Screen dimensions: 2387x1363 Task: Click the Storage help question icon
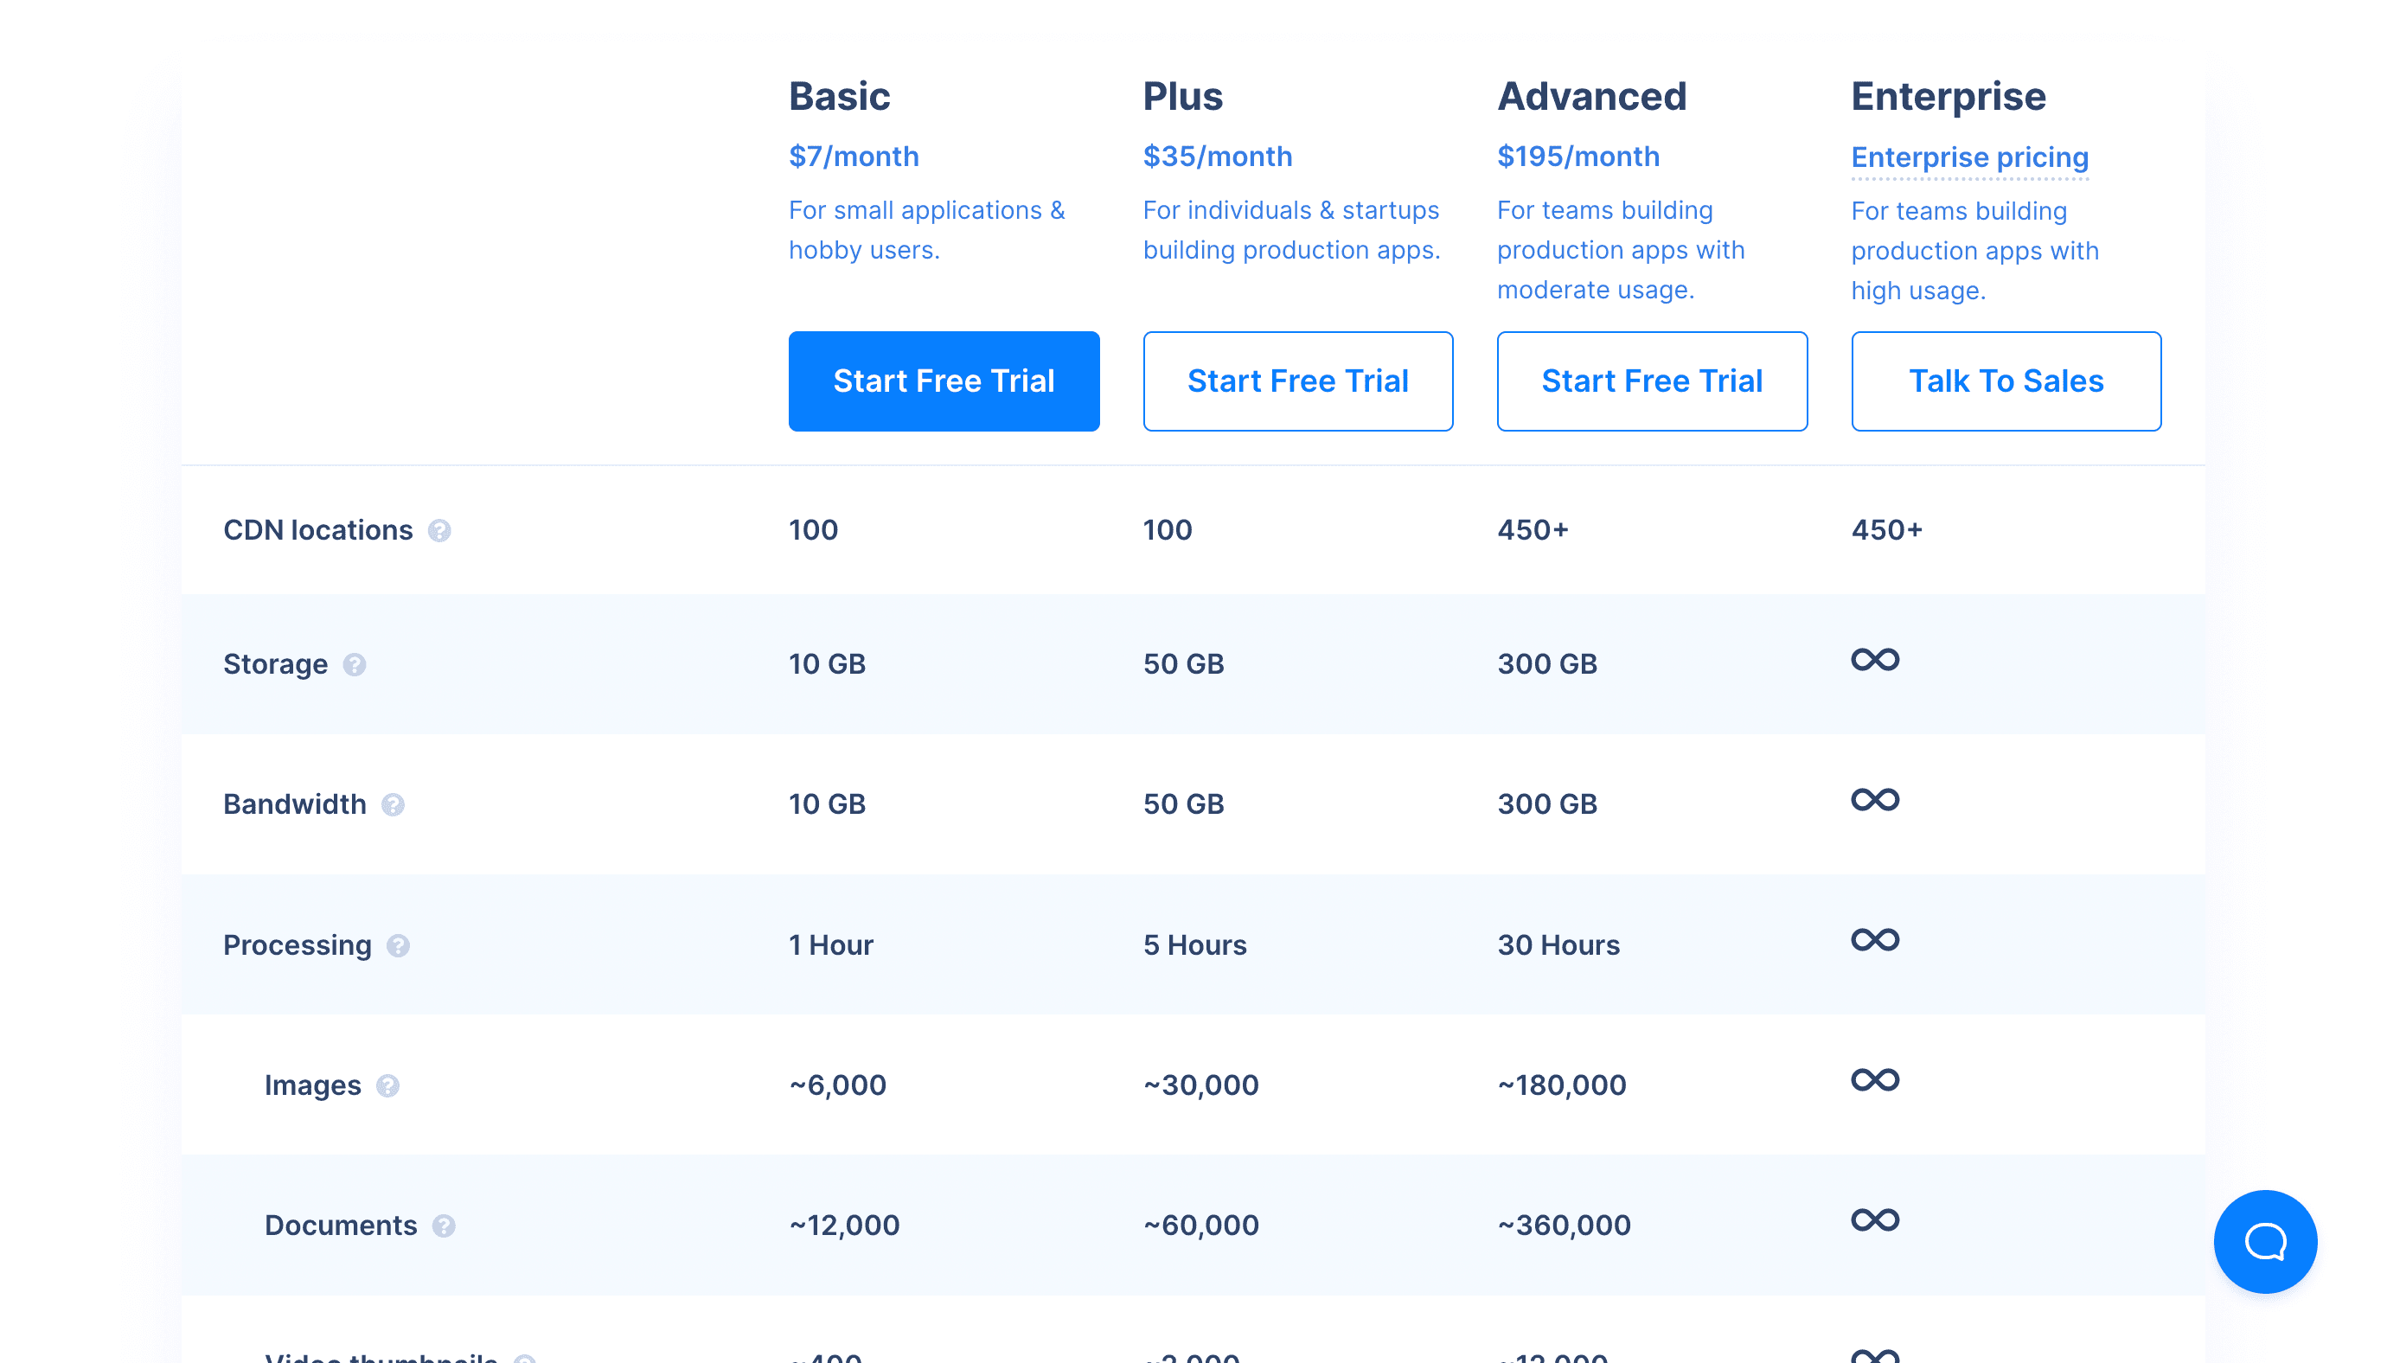(x=354, y=665)
